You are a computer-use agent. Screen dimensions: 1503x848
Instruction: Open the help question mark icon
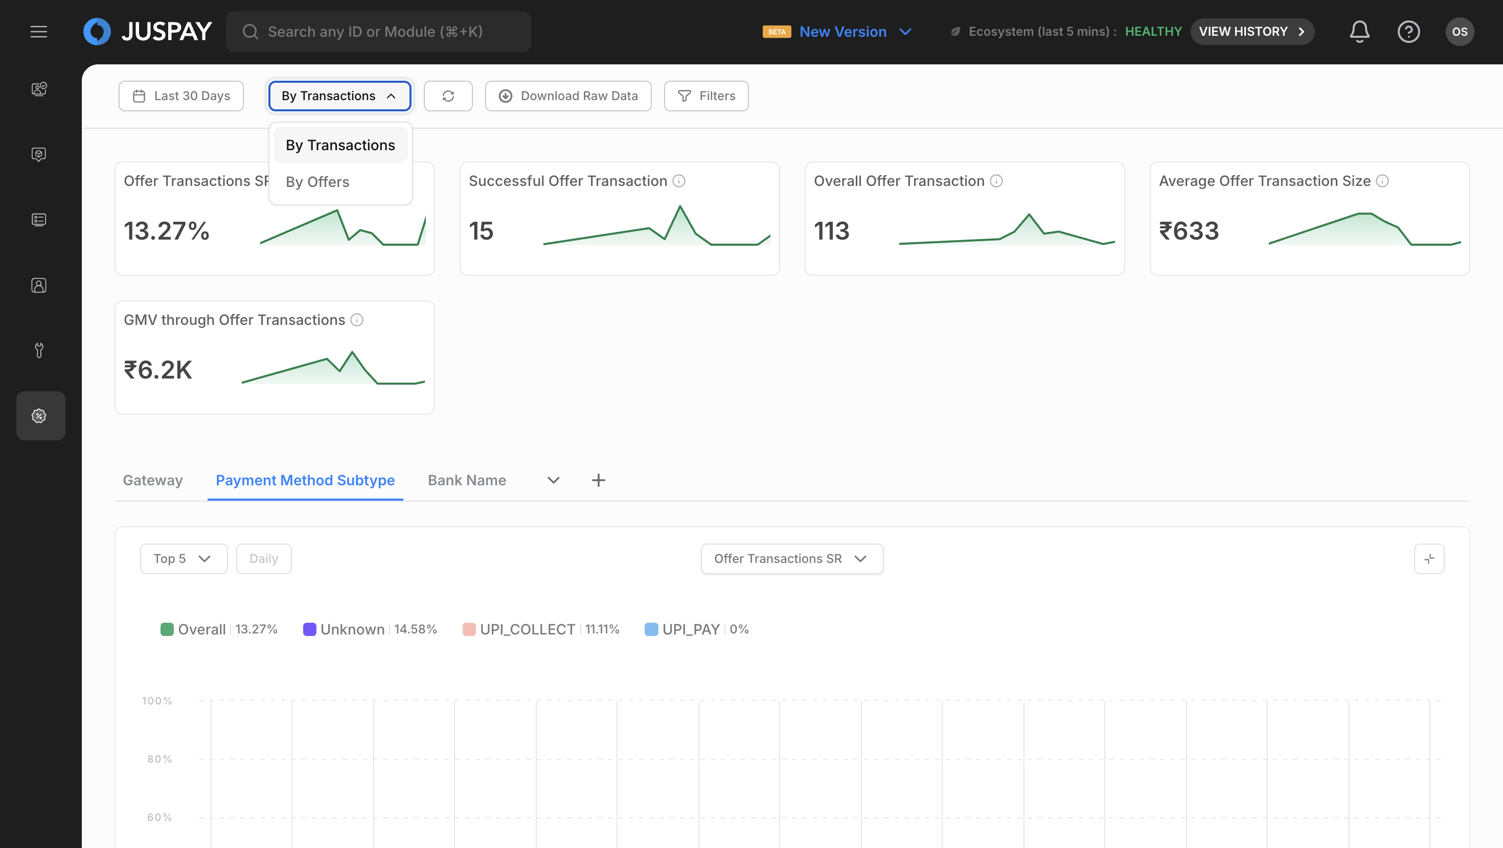coord(1408,32)
